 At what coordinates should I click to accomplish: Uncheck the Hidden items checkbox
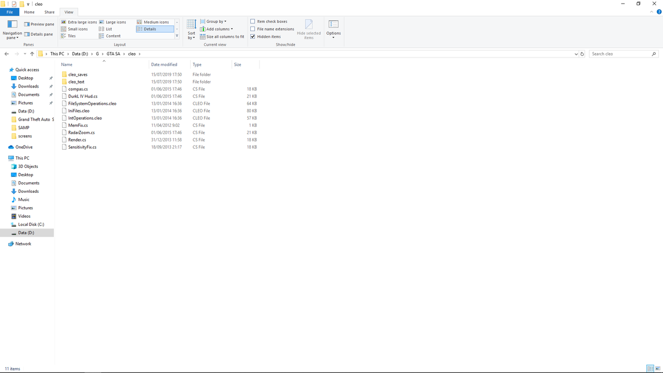click(x=253, y=37)
